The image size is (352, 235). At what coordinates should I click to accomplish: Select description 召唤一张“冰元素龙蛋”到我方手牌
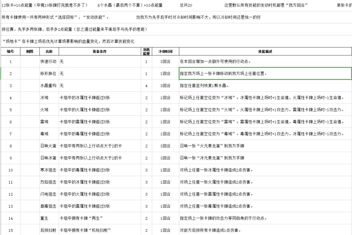[265, 158]
